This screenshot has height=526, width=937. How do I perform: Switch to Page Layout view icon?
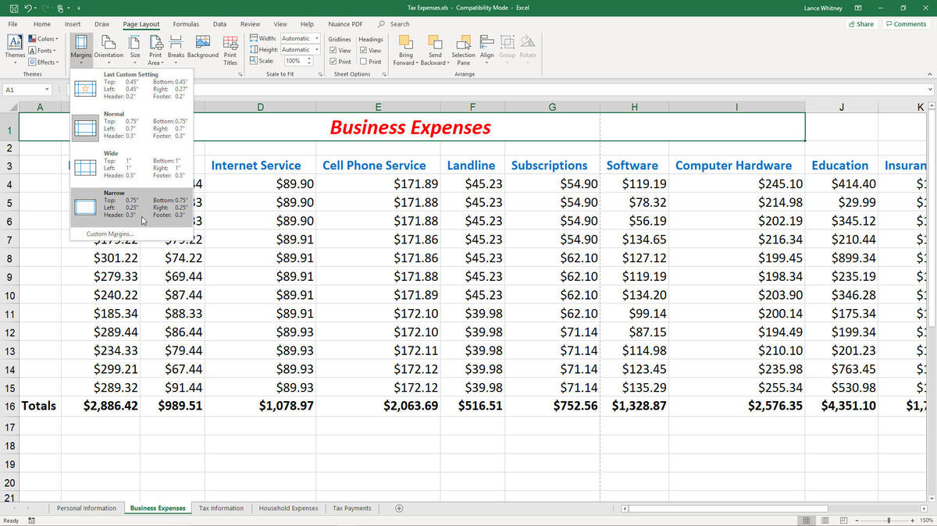824,521
